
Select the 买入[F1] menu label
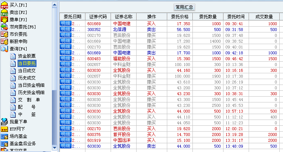coord(18,5)
